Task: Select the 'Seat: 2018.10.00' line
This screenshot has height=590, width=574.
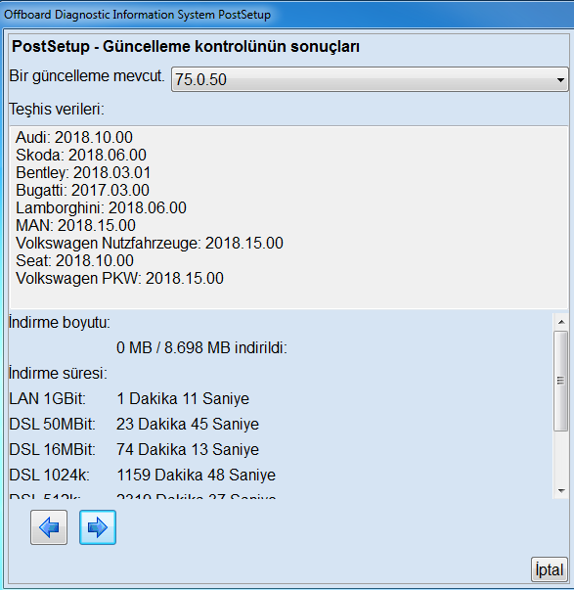Action: pos(74,261)
